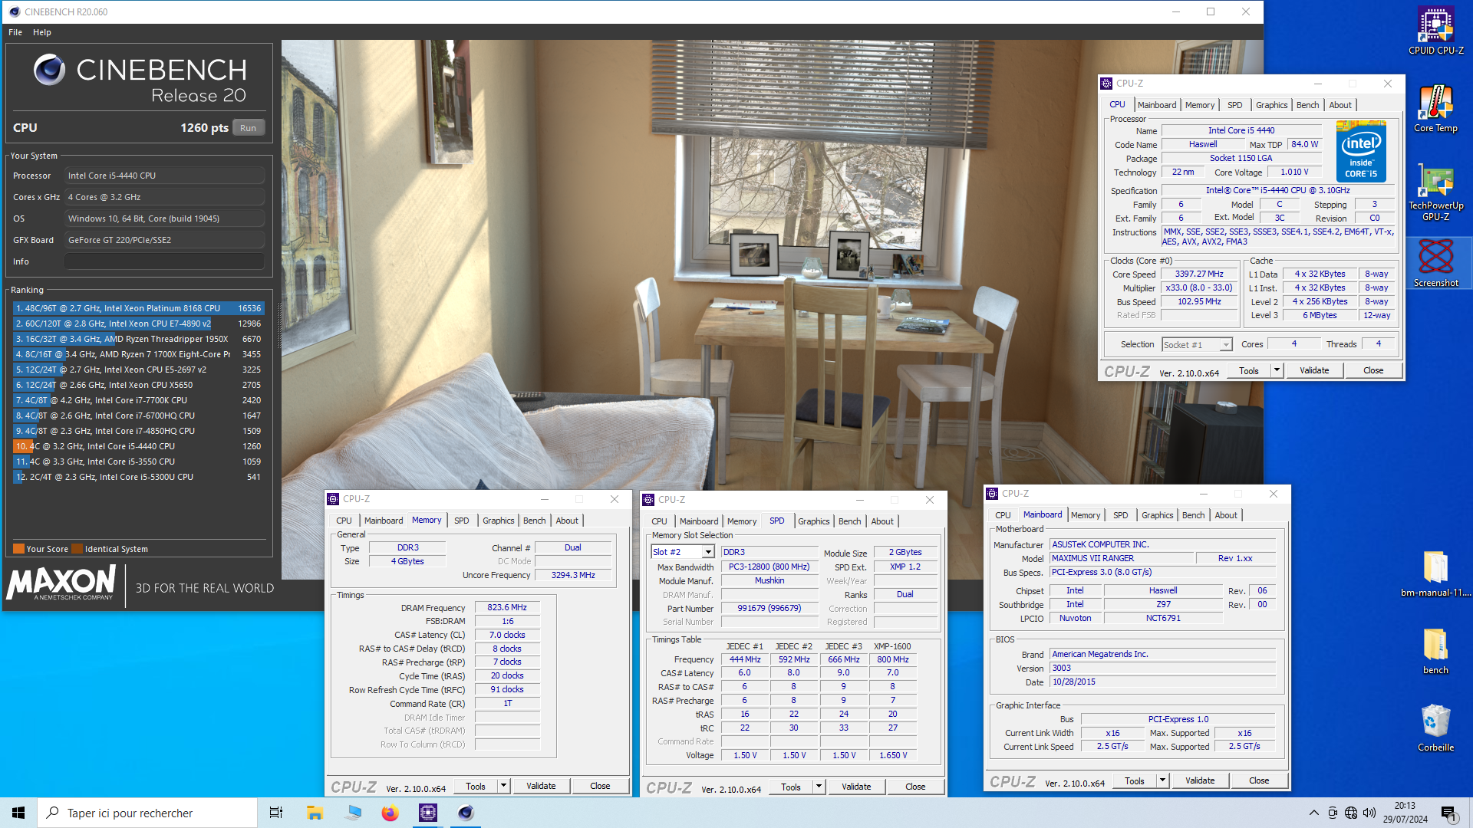Viewport: 1473px width, 828px height.
Task: Click the Your Score orange swatch
Action: pos(18,549)
